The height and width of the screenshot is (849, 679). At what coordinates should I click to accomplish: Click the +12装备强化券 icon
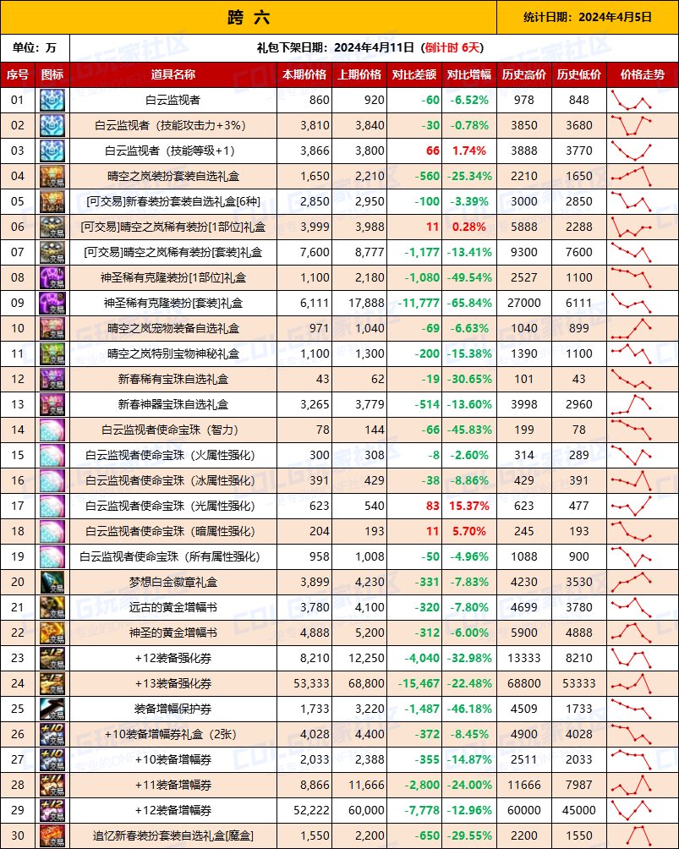pyautogui.click(x=52, y=659)
